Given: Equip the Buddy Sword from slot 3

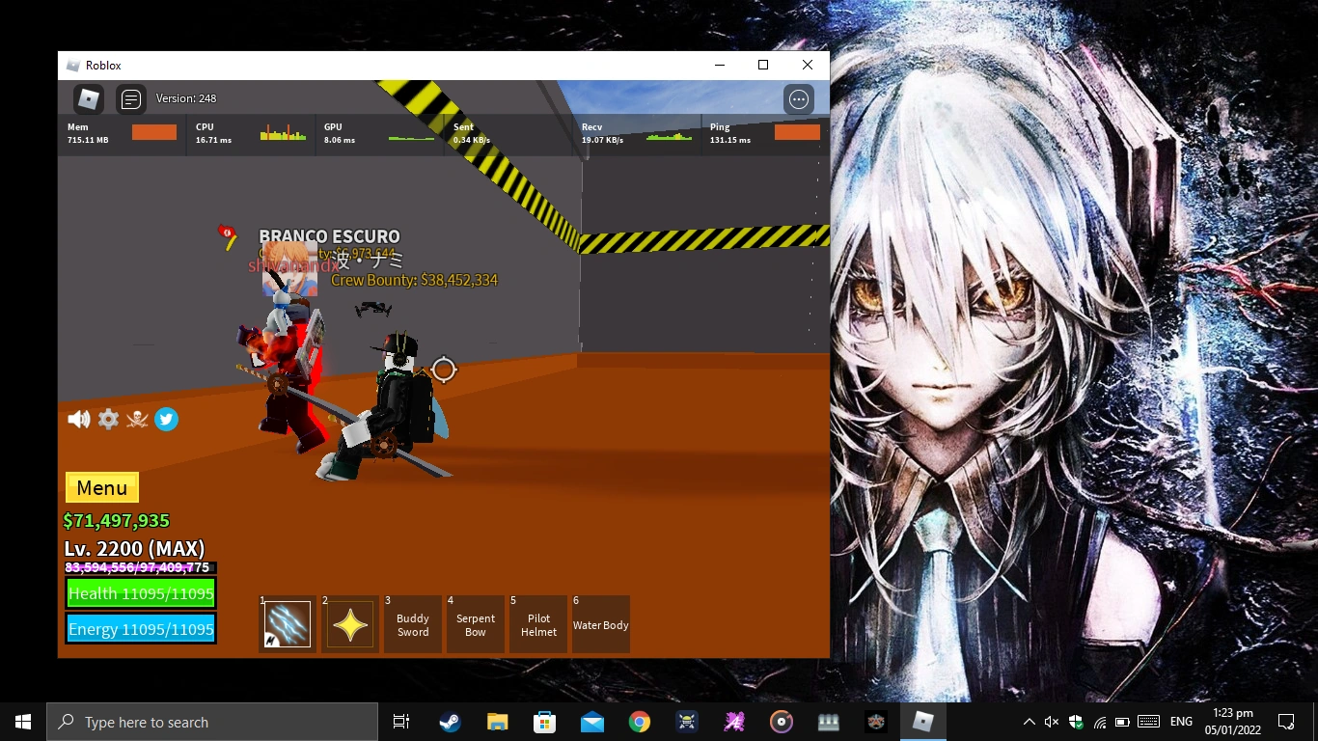Looking at the screenshot, I should pyautogui.click(x=413, y=624).
